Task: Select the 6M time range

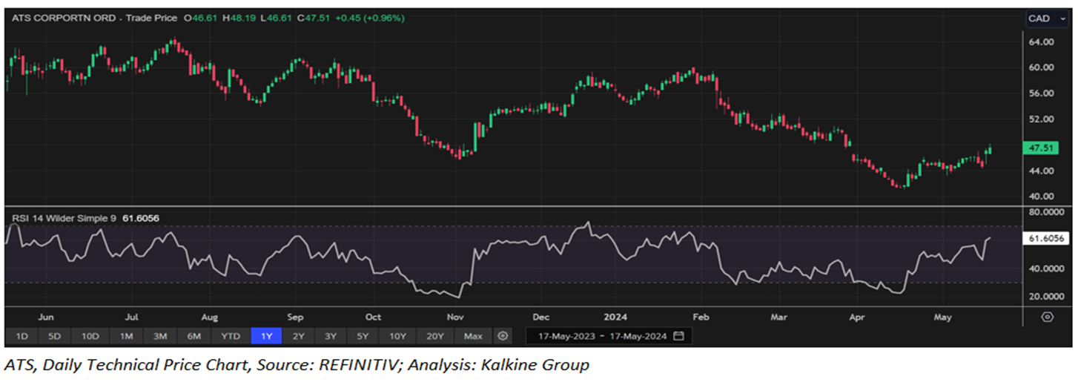Action: 194,336
